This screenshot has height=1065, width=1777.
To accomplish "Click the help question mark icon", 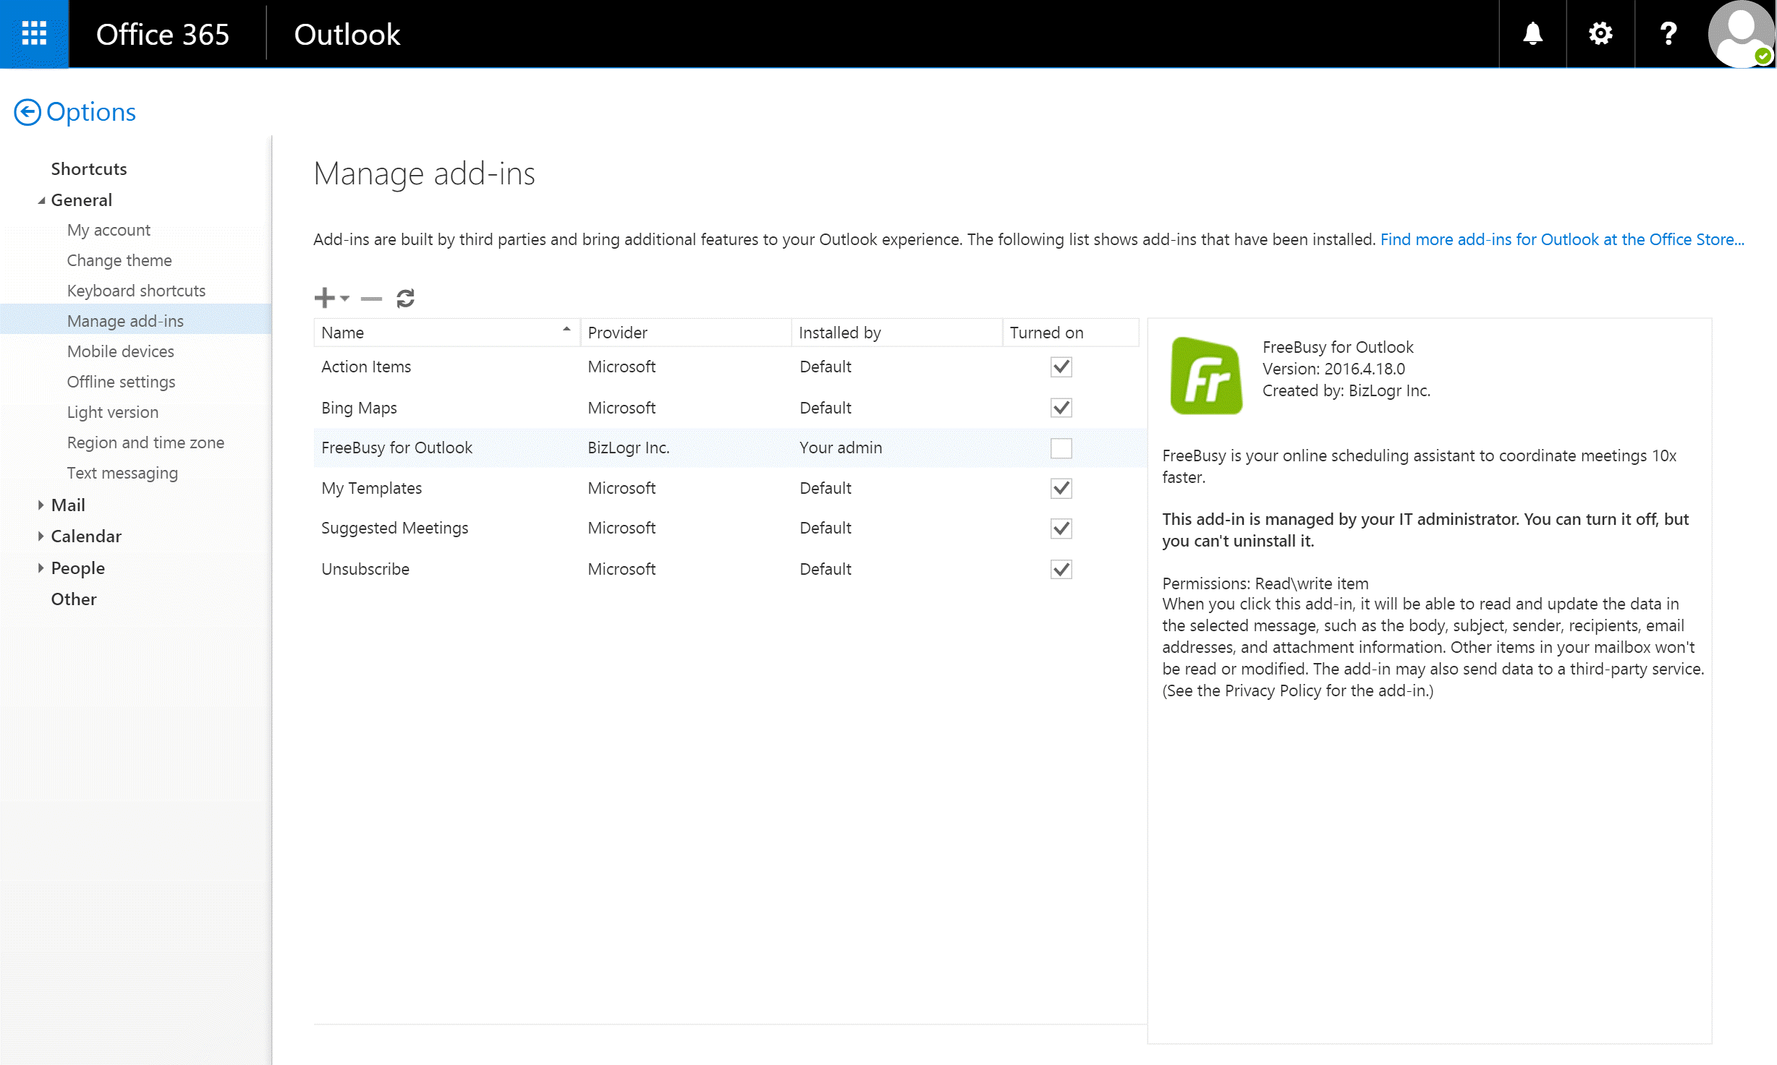I will (1668, 34).
